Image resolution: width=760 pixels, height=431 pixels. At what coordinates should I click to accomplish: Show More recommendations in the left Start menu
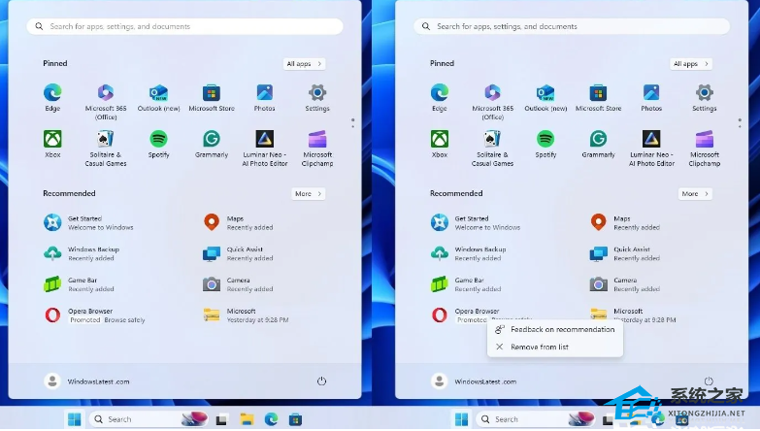click(x=308, y=193)
